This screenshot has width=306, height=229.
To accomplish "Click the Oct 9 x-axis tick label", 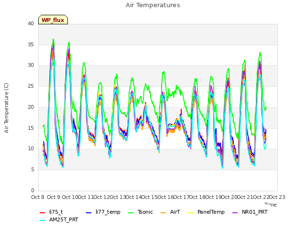I will click(x=54, y=197).
